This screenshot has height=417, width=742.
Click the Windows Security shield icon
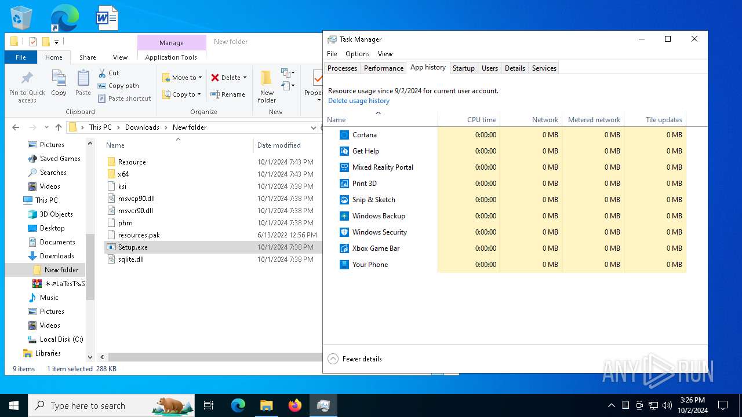pos(344,232)
